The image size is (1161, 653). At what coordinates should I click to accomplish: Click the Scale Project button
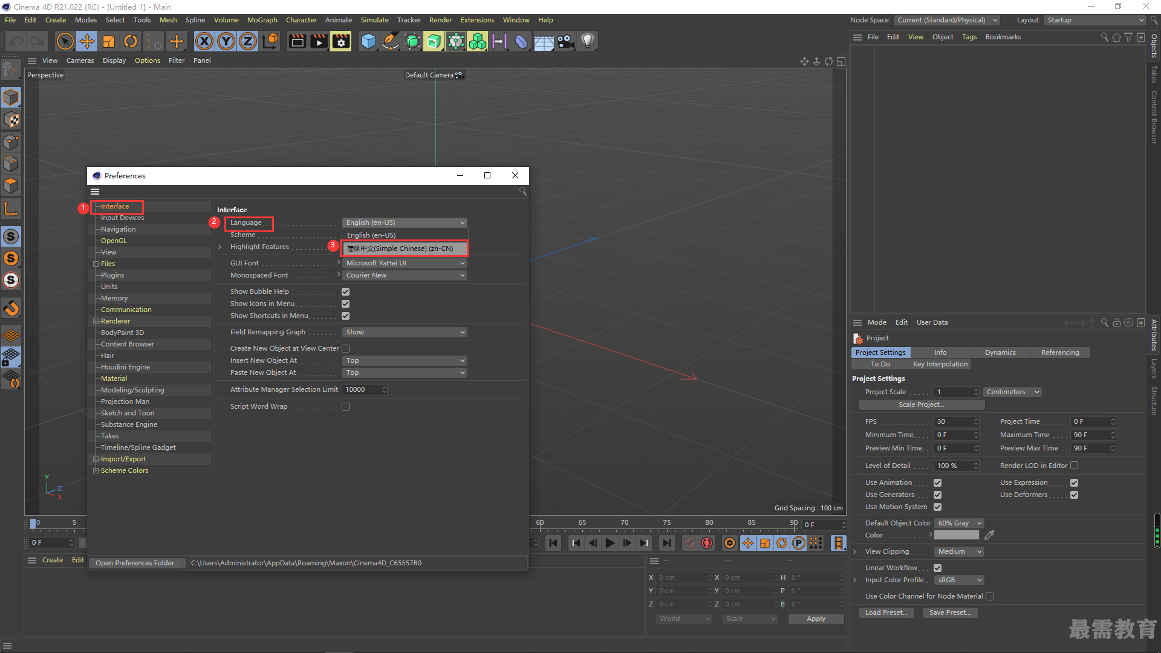(x=921, y=404)
